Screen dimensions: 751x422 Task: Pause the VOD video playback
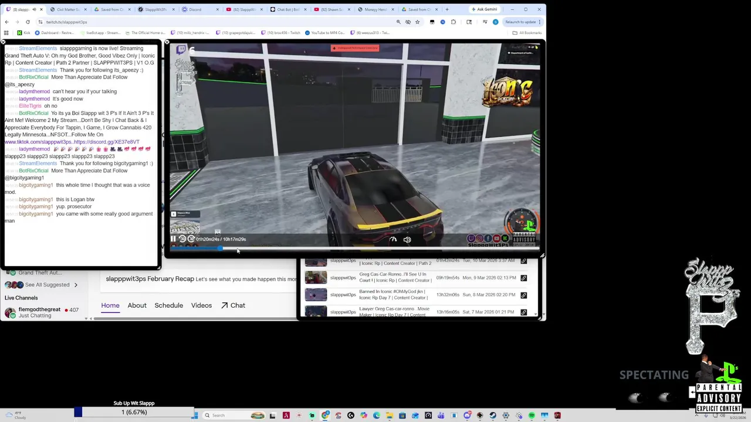[173, 239]
